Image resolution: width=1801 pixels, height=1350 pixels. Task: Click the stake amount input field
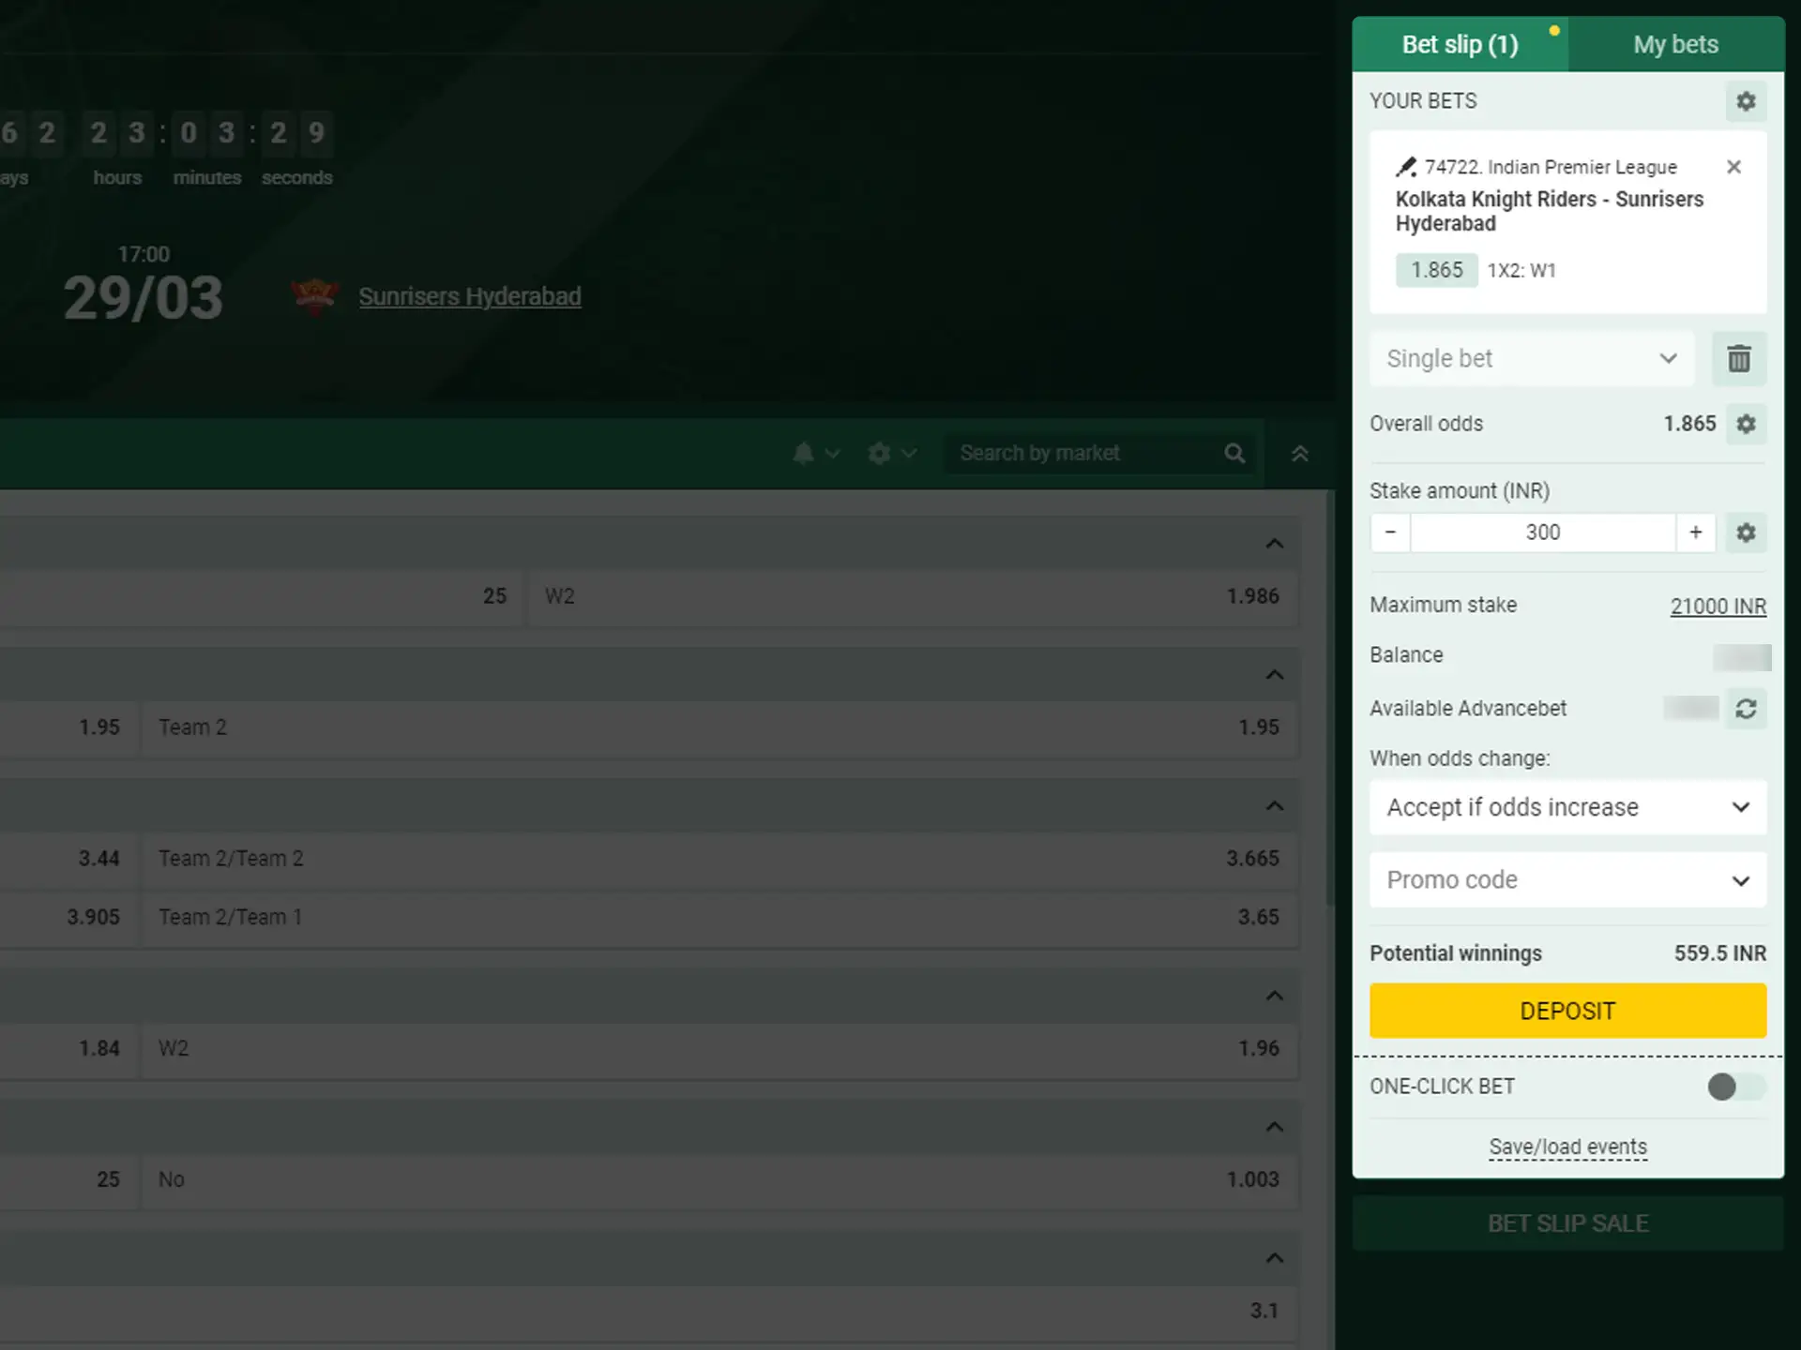pyautogui.click(x=1543, y=532)
